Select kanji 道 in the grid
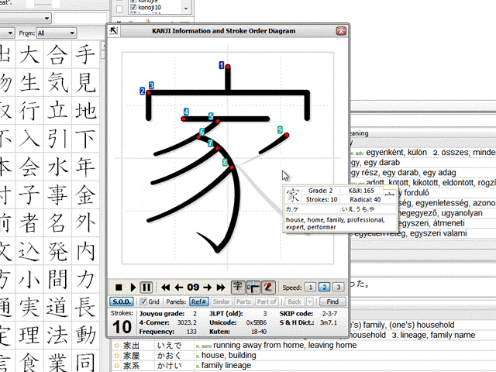Image resolution: width=496 pixels, height=372 pixels. point(57,307)
